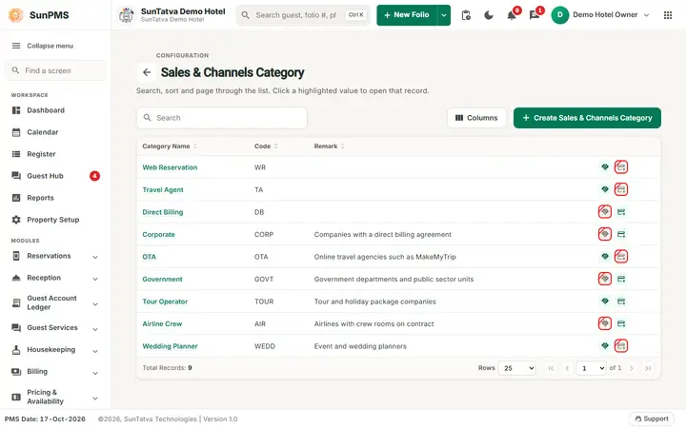This screenshot has height=428, width=686.
Task: Click Create Sales & Channels Category button
Action: 587,118
